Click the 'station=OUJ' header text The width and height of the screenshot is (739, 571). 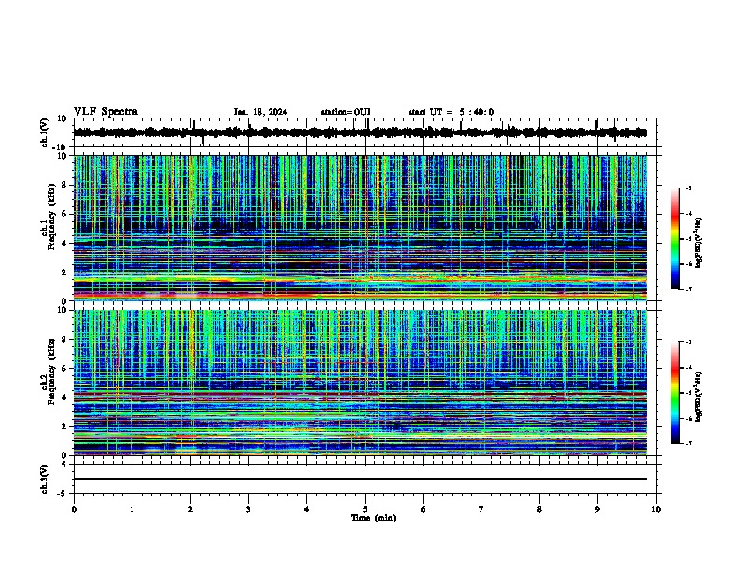coord(345,112)
